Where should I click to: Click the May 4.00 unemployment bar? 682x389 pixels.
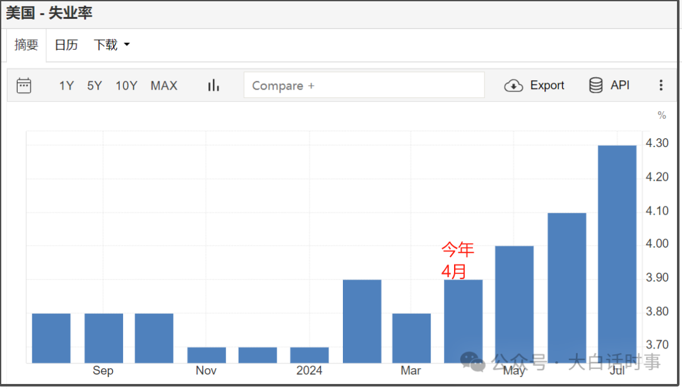coord(514,304)
